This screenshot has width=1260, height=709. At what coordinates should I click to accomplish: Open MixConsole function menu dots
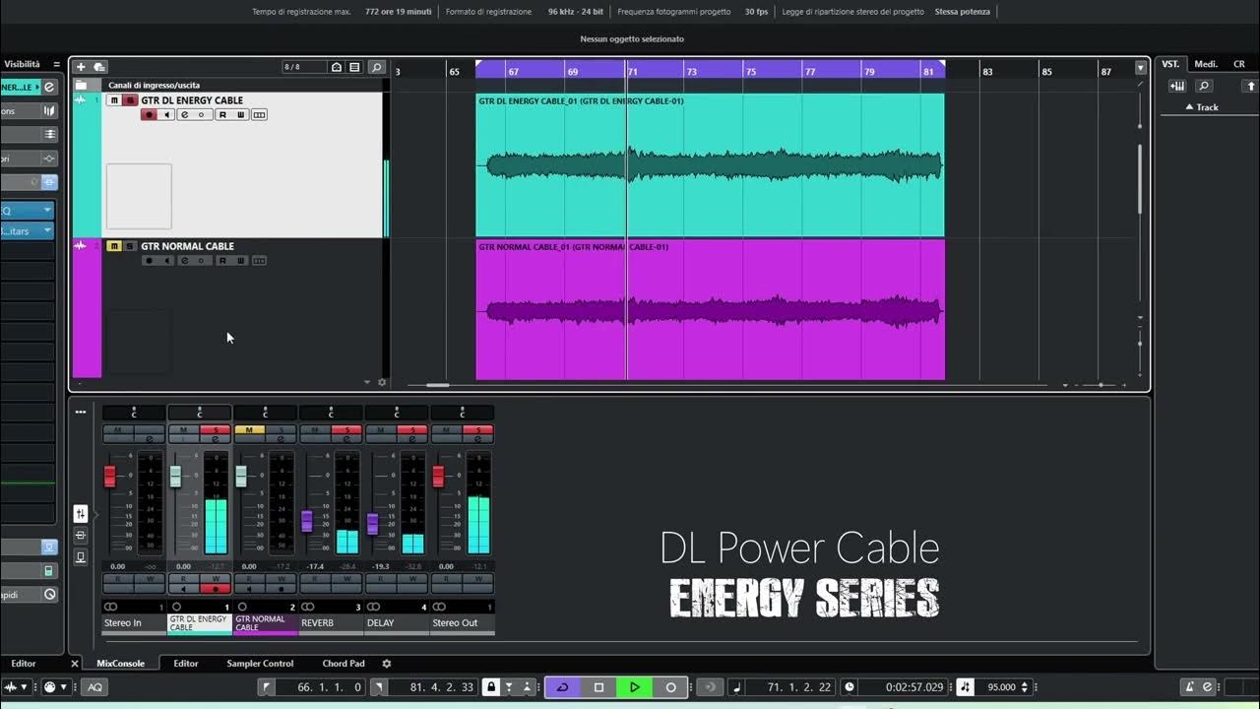coord(81,412)
